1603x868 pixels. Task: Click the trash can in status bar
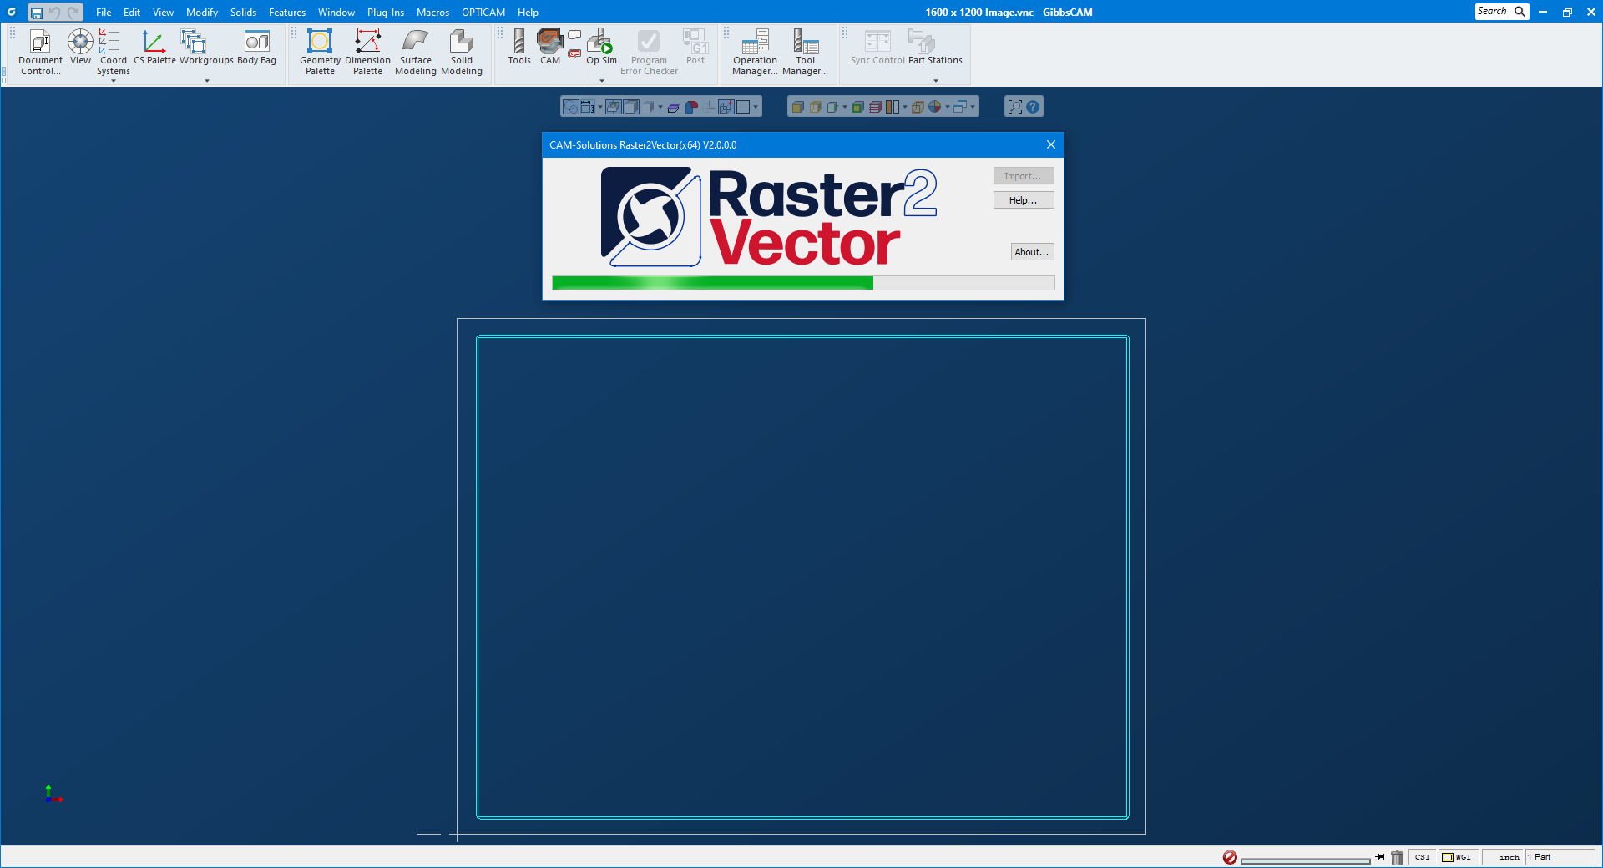coord(1397,857)
